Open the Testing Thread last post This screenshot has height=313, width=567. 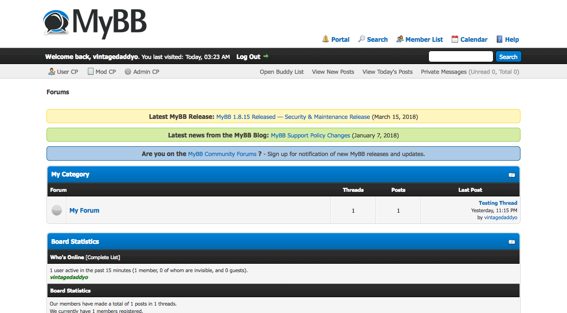(498, 203)
